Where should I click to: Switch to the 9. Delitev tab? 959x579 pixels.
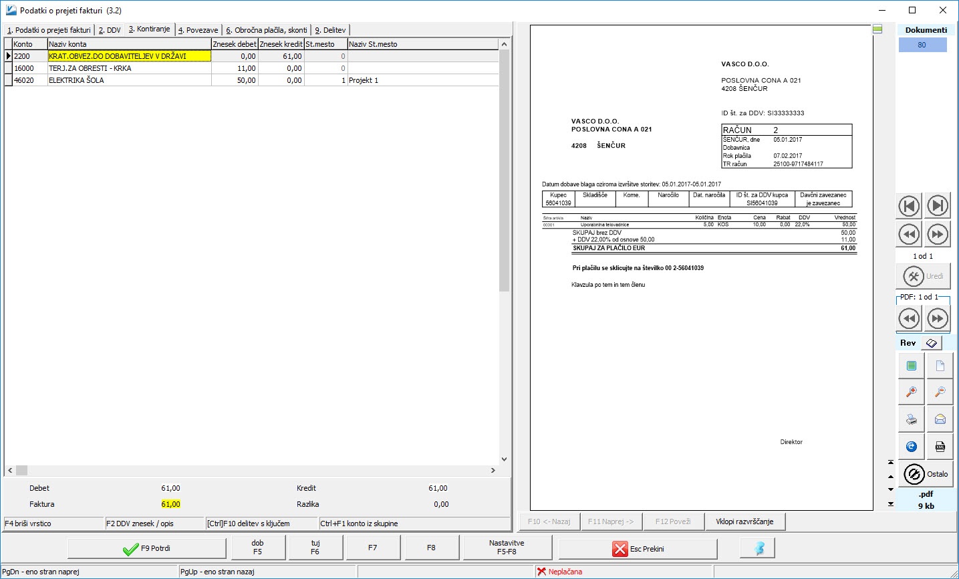(330, 30)
